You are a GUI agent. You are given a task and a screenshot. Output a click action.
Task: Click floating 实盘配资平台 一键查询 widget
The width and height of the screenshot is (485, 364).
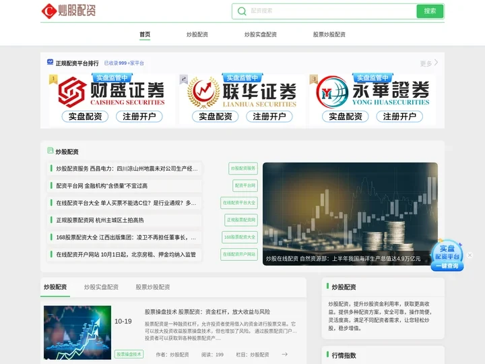[x=447, y=255]
